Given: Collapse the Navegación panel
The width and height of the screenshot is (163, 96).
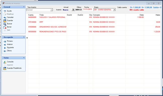Looking at the screenshot, I should (24, 37).
